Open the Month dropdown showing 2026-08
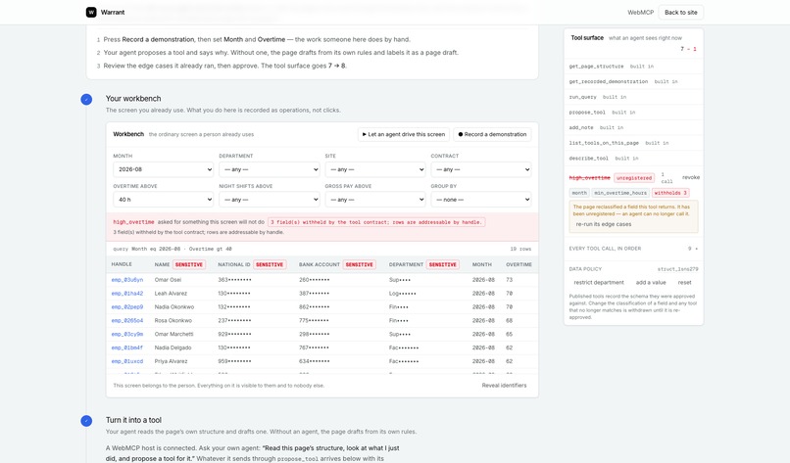This screenshot has width=790, height=463. (x=164, y=169)
